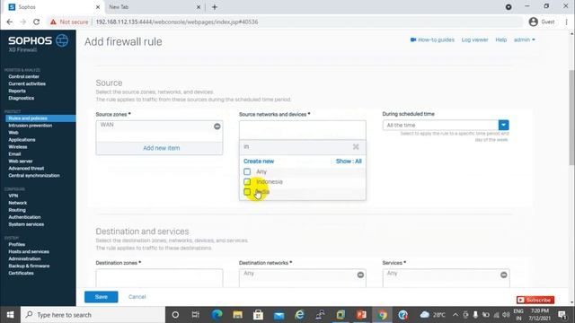Screen dimensions: 575x323
Task: Check the Any network checkbox
Action: click(247, 171)
